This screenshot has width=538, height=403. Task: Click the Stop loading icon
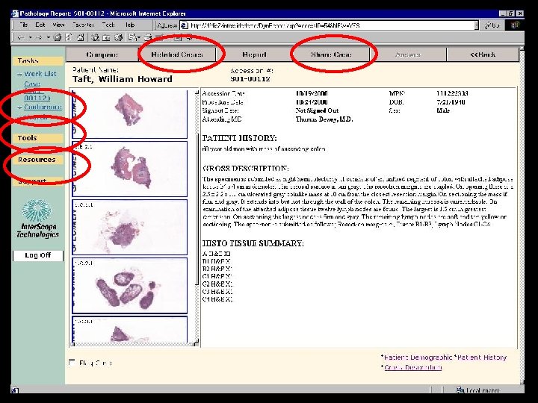pyautogui.click(x=58, y=38)
